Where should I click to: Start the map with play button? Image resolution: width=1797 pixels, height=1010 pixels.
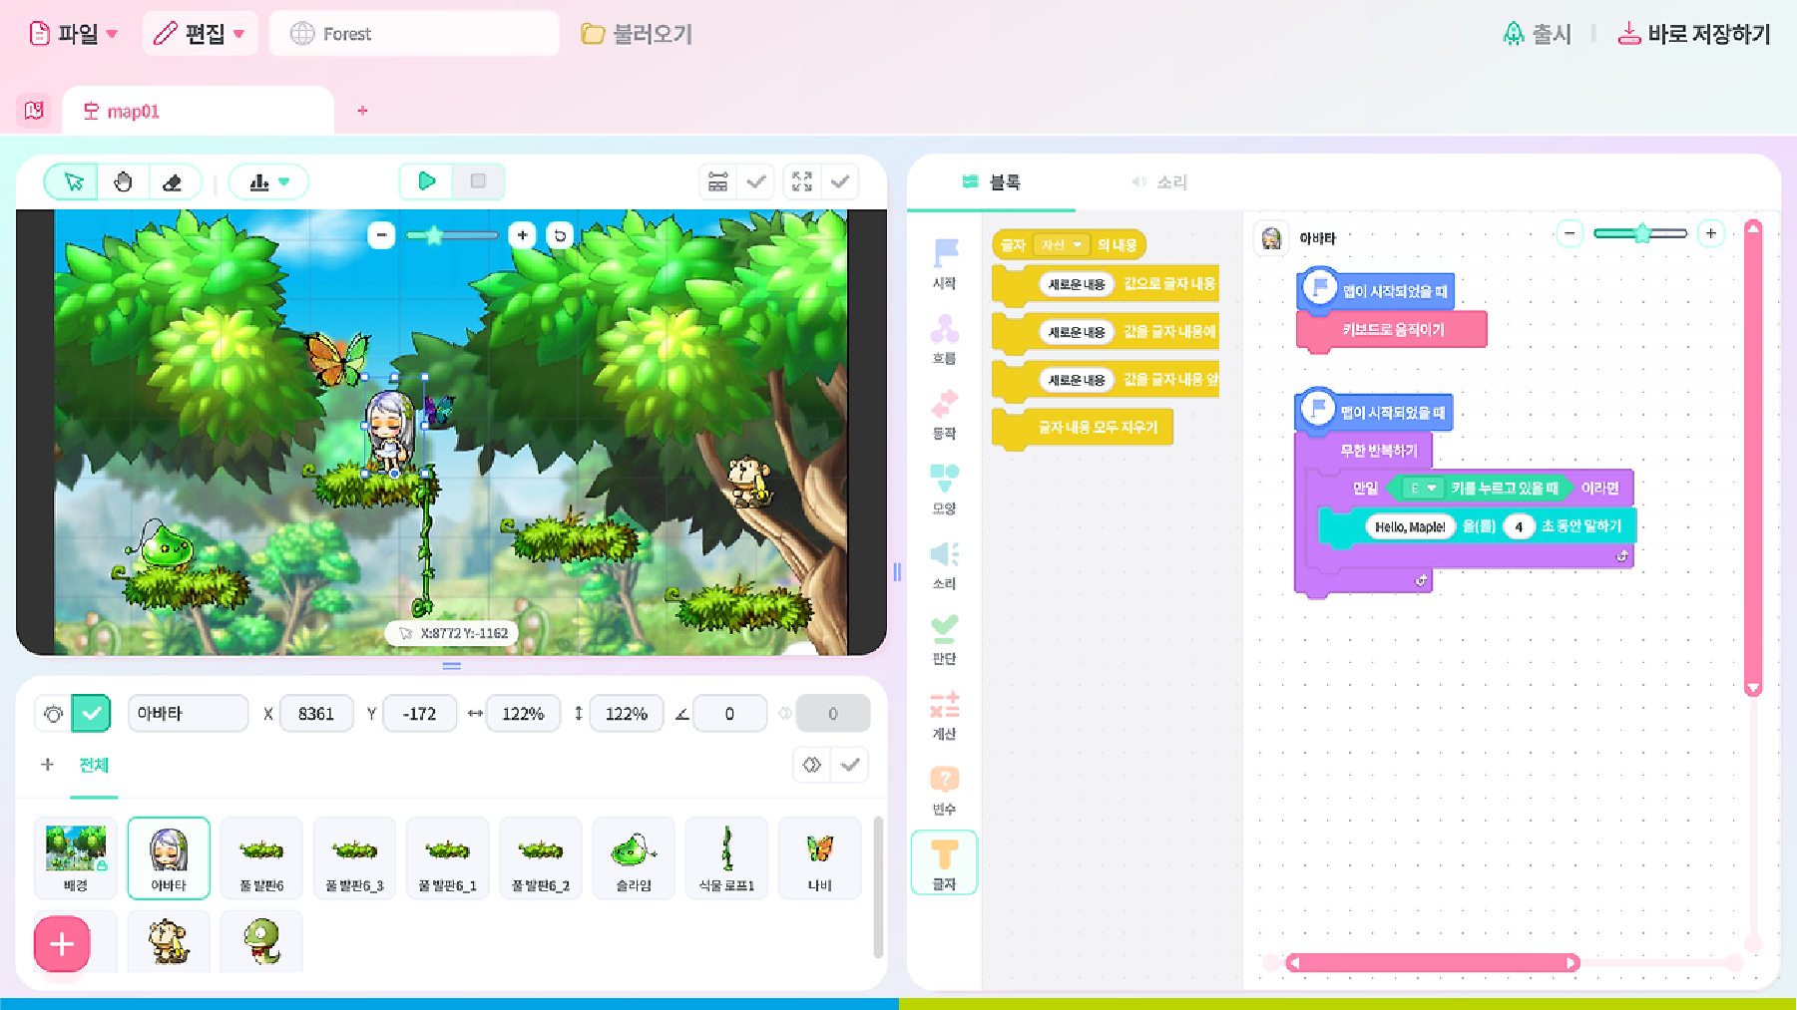[x=426, y=180]
